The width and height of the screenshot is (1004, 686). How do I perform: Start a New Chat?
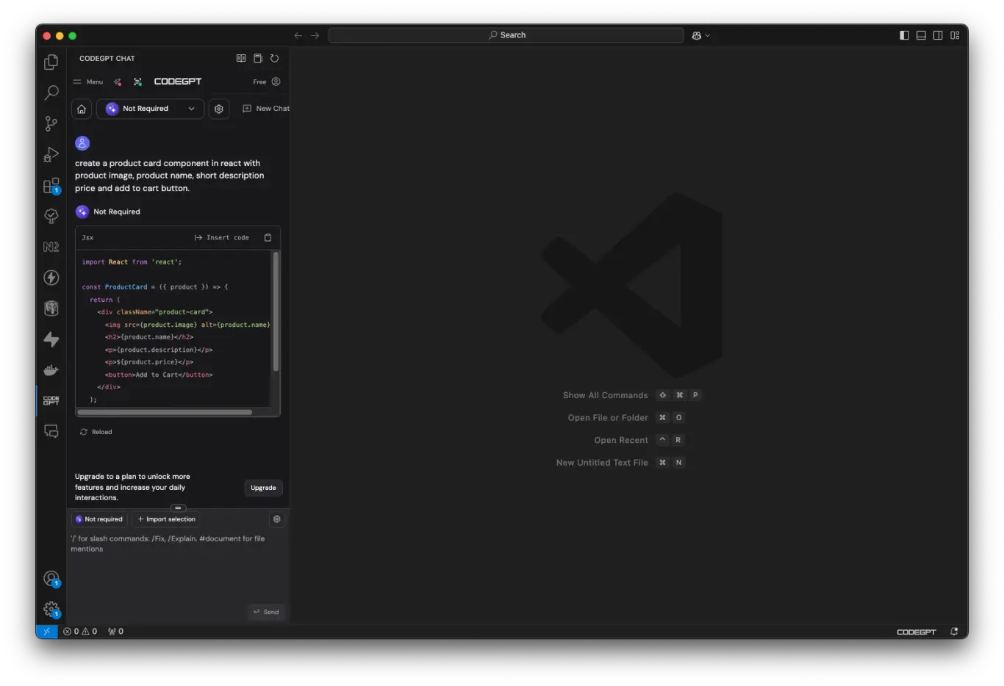pos(265,109)
